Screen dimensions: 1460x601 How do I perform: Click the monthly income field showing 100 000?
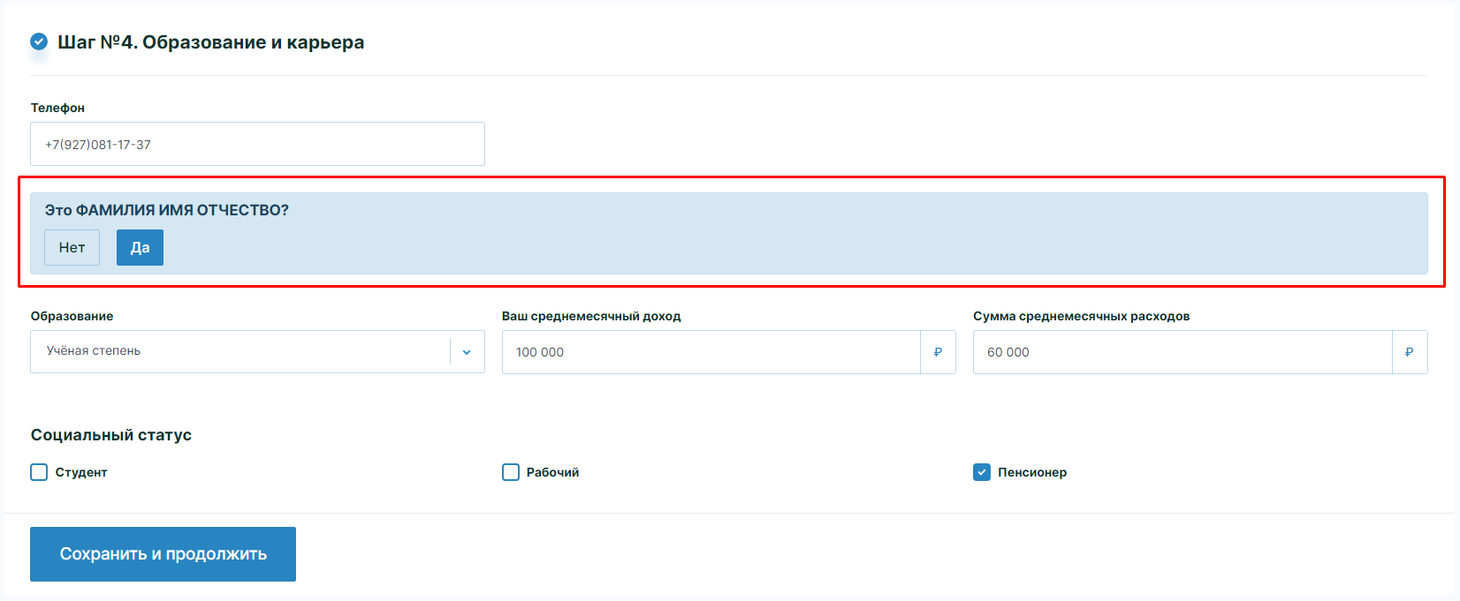711,352
